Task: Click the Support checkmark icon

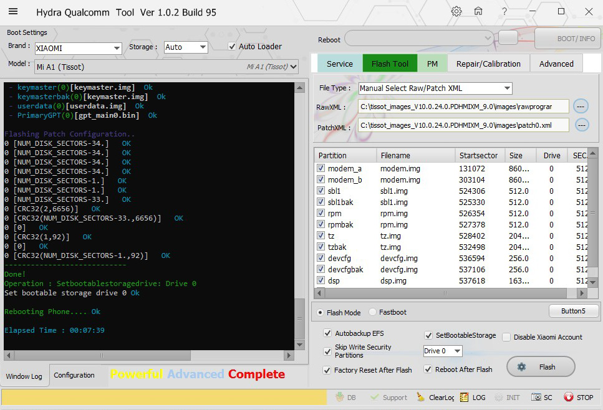Action: (374, 397)
